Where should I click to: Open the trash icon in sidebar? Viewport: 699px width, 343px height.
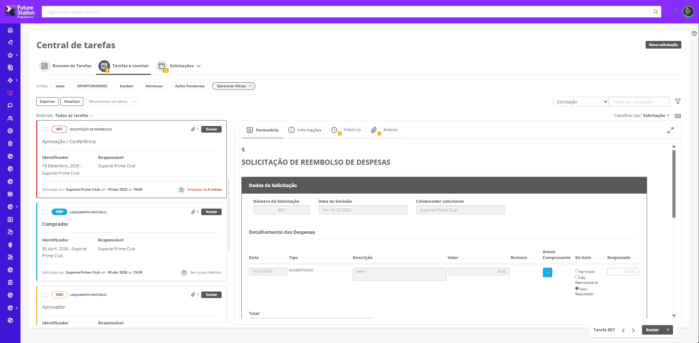(10, 144)
